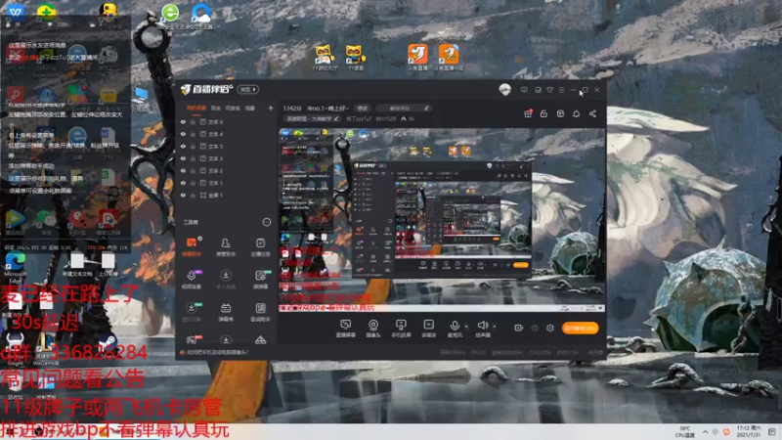782x440 pixels.
Task: Show hidden icons in the system tray
Action: tap(705, 431)
